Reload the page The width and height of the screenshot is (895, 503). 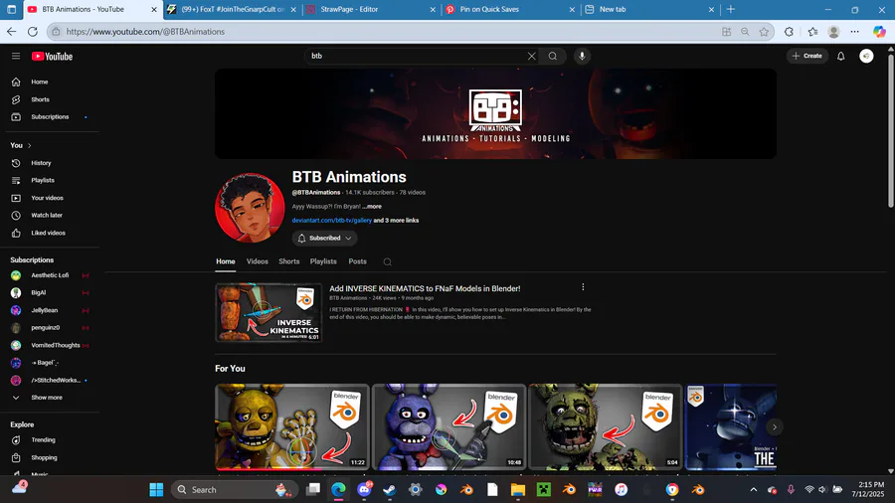33,32
